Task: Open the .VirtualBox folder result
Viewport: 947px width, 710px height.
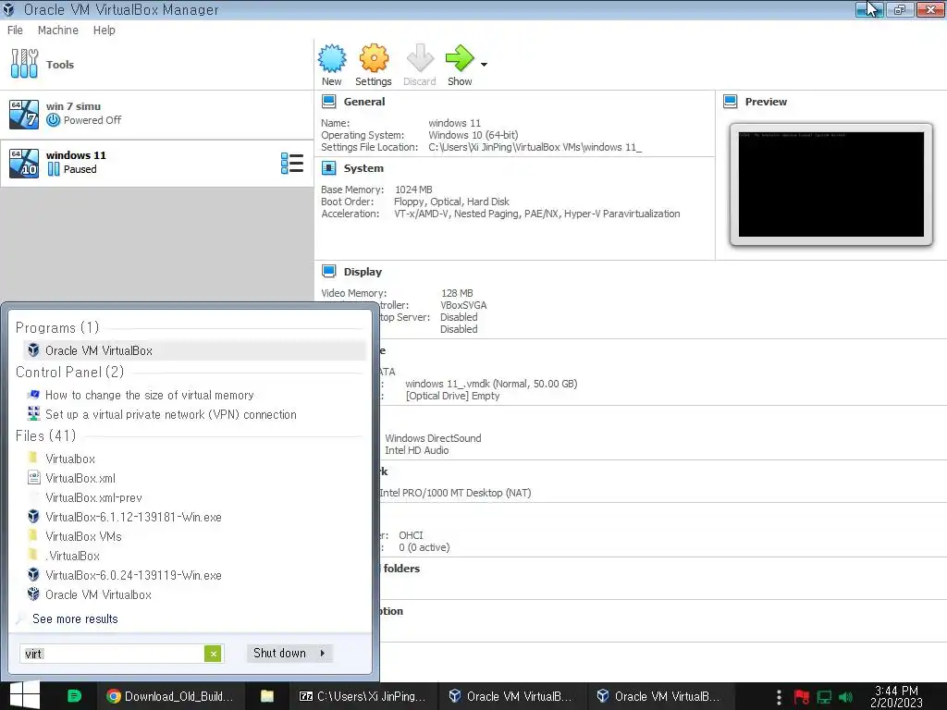Action: [72, 556]
